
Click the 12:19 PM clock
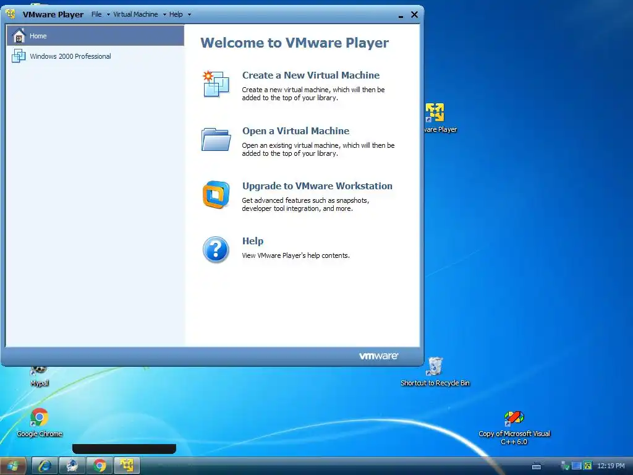coord(611,466)
